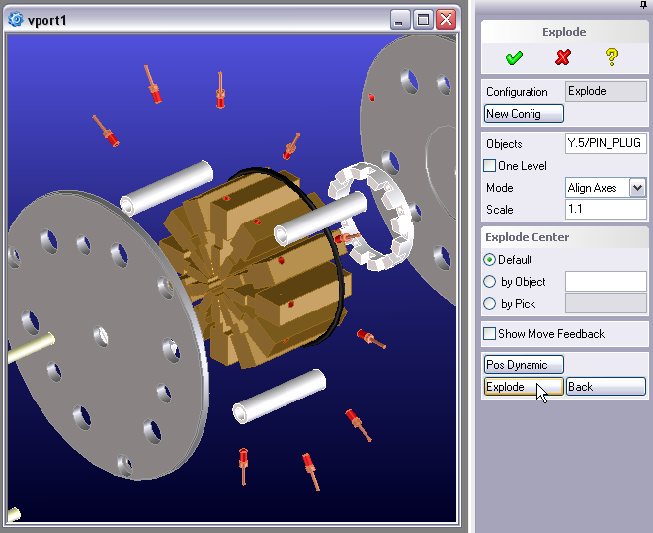
Task: Minimize the vport1 viewport window
Action: pyautogui.click(x=400, y=20)
